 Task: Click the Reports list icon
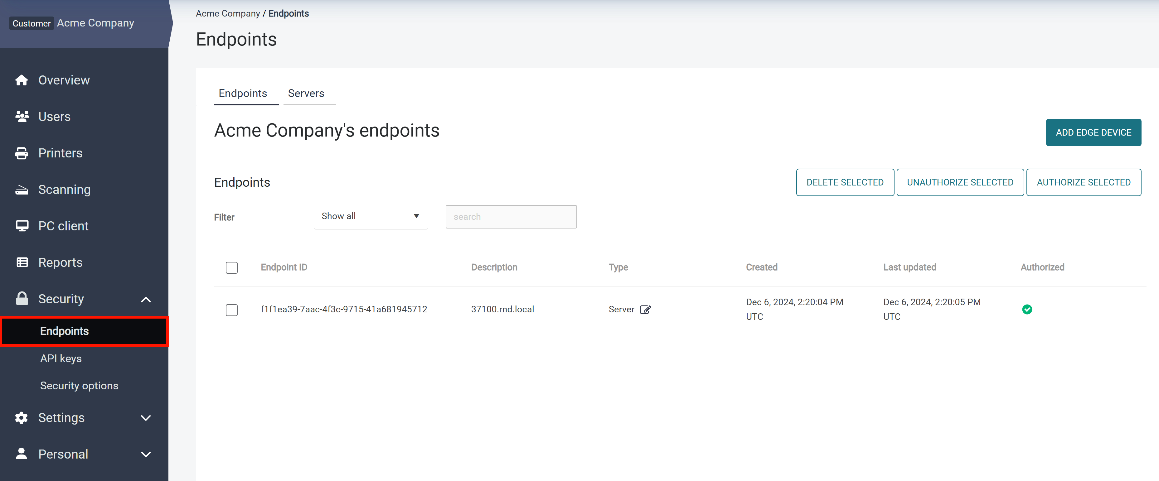click(x=22, y=262)
